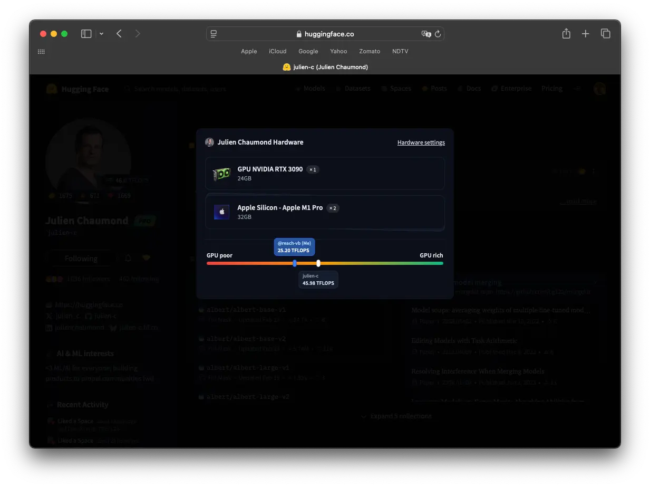The image size is (650, 487).
Task: Open the iCloud bookmark
Action: pyautogui.click(x=277, y=51)
